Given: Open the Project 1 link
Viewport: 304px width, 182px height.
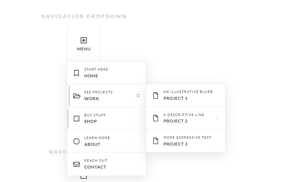Looking at the screenshot, I should tap(175, 98).
